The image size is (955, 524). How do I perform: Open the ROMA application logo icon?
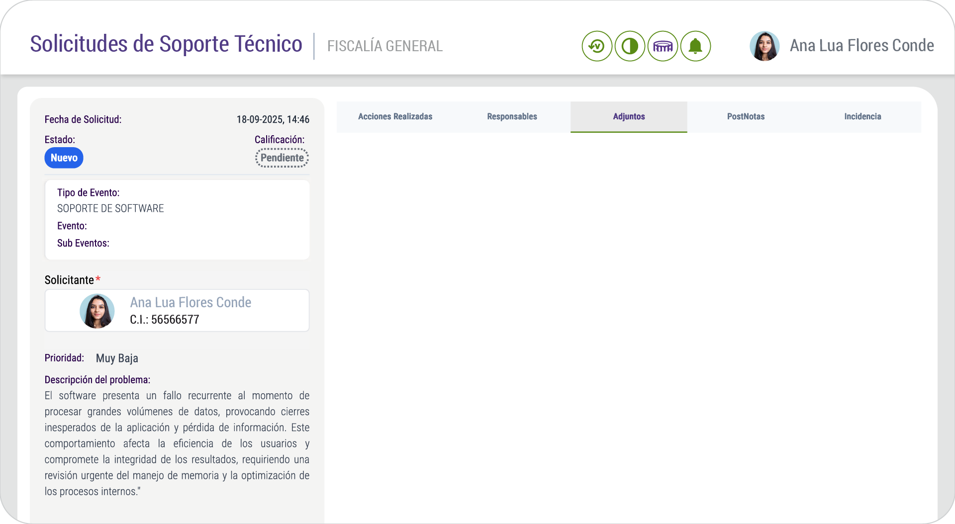point(663,46)
